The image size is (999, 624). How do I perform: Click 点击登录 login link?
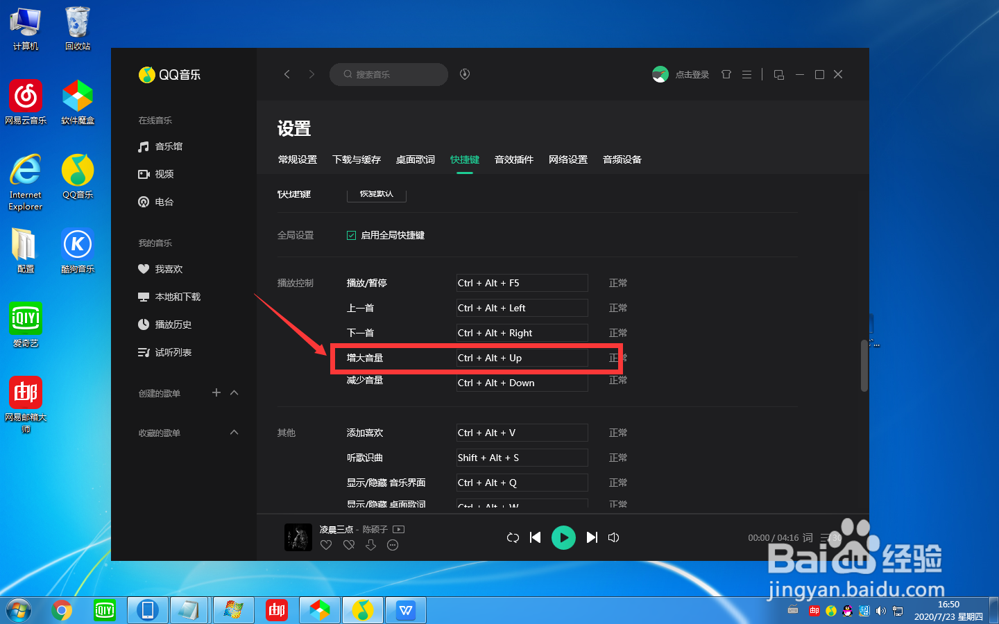692,74
